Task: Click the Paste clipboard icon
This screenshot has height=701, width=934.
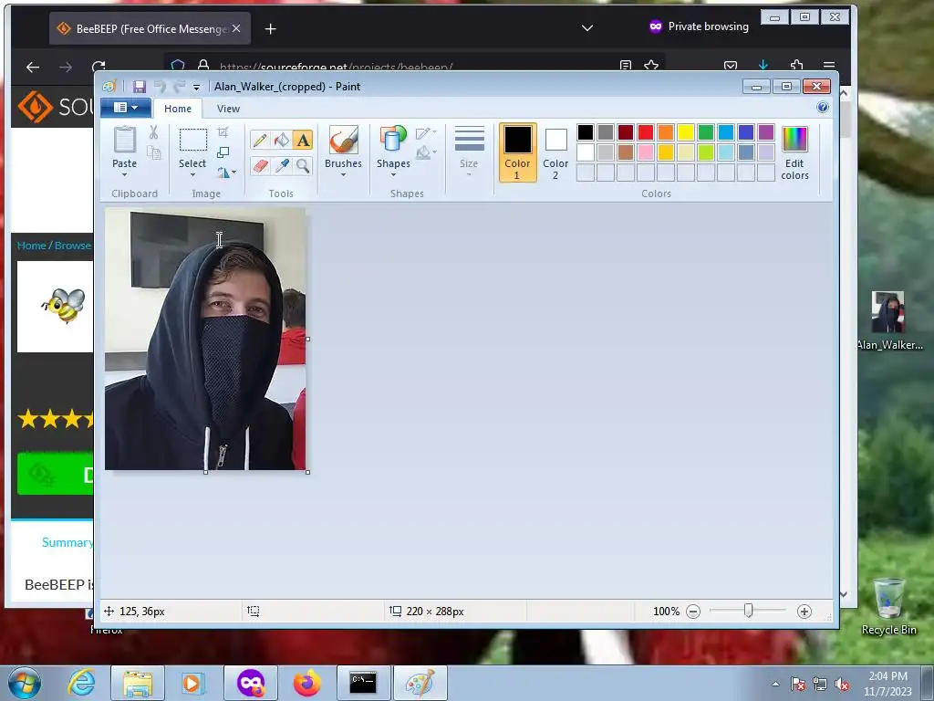Action: pyautogui.click(x=124, y=140)
